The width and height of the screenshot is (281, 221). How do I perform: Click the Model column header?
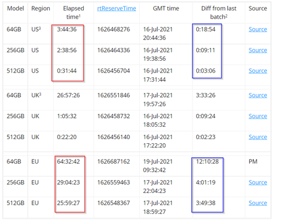coord(15,8)
